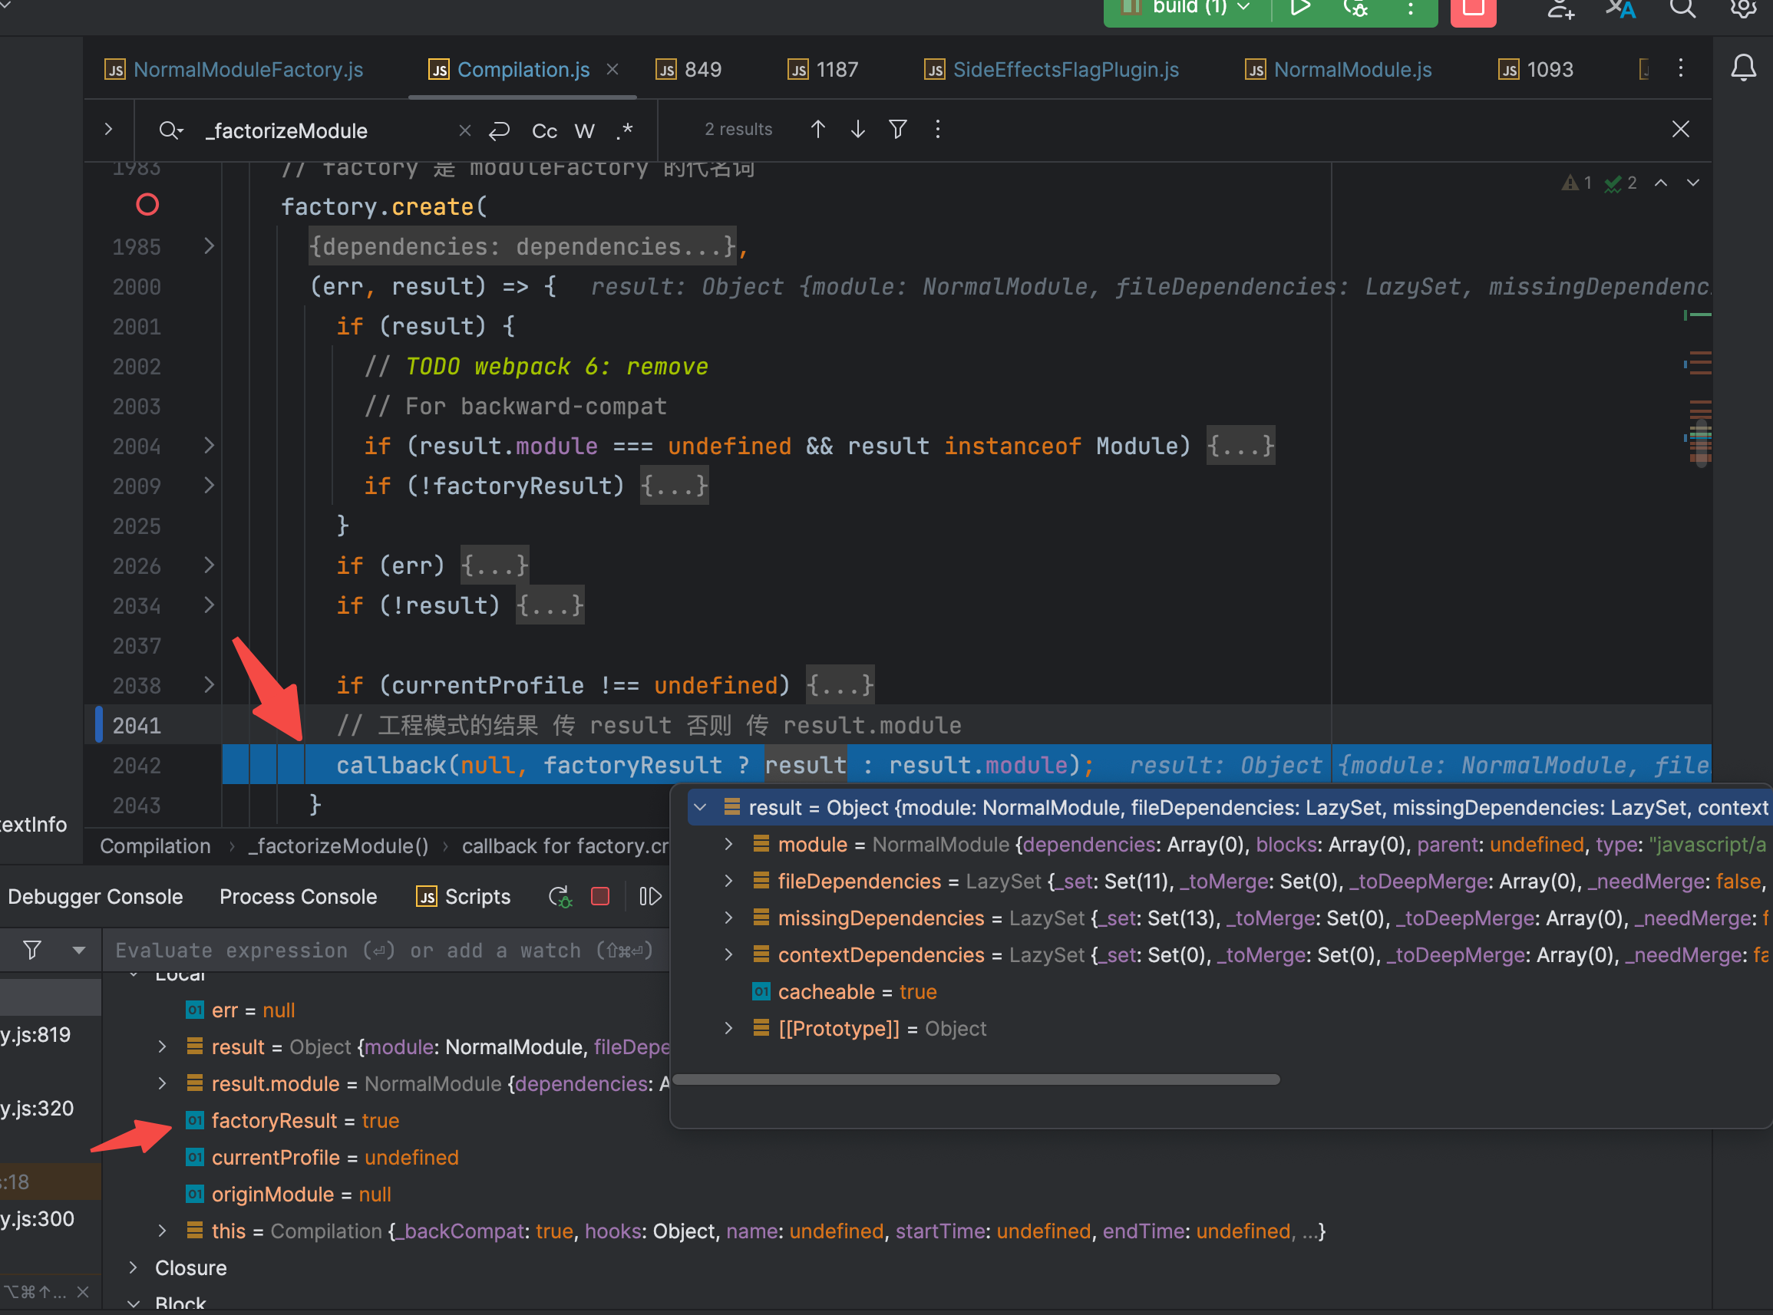Screen dimensions: 1773x1315
Task: Click the next occurrence down arrow
Action: click(857, 129)
